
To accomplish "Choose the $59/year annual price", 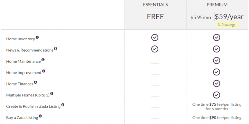I will (229, 17).
